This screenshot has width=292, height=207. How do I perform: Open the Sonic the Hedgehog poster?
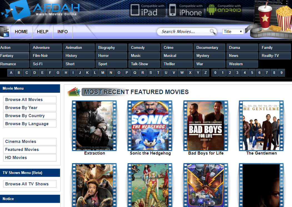150,126
